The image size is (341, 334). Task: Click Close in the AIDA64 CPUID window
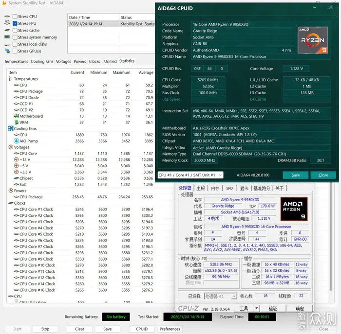click(323, 175)
